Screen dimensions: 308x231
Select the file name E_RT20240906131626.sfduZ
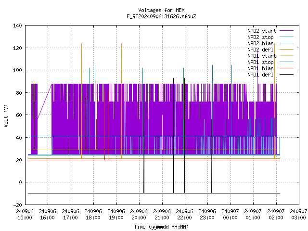coord(161,16)
